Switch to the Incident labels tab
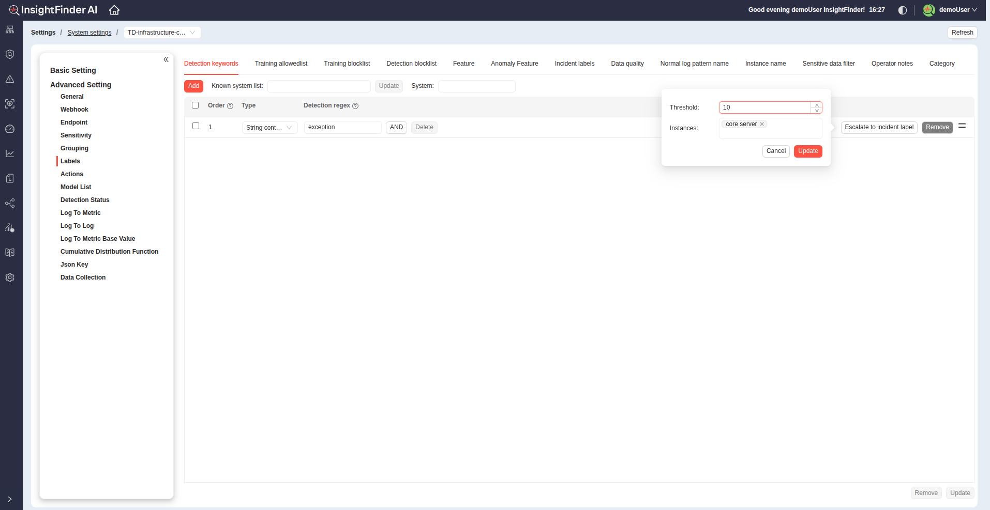 pos(574,64)
